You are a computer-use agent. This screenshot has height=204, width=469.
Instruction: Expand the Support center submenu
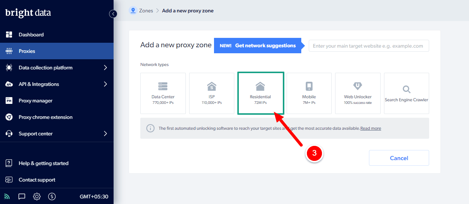pos(105,134)
